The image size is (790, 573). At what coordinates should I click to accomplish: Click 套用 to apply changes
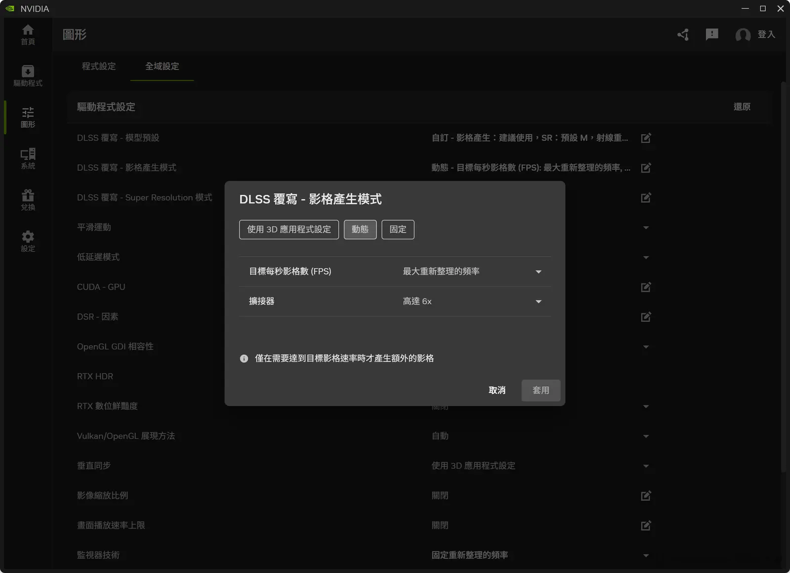[541, 390]
